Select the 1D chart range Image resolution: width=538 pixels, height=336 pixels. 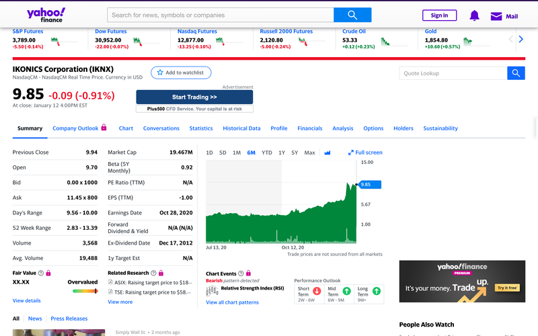coord(209,153)
